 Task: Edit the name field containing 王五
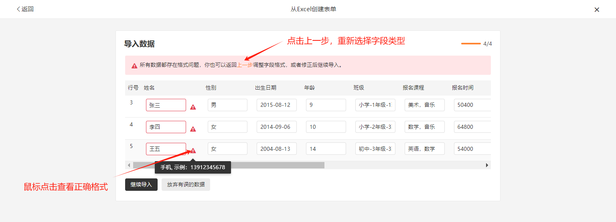pyautogui.click(x=166, y=149)
